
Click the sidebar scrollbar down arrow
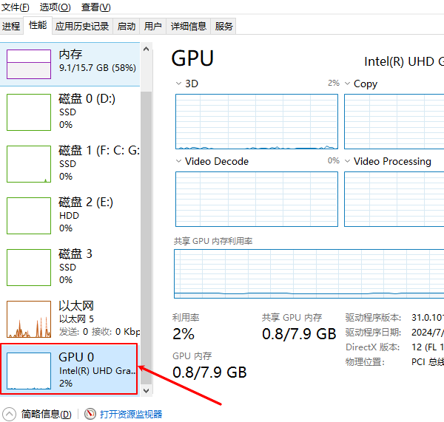point(146,389)
